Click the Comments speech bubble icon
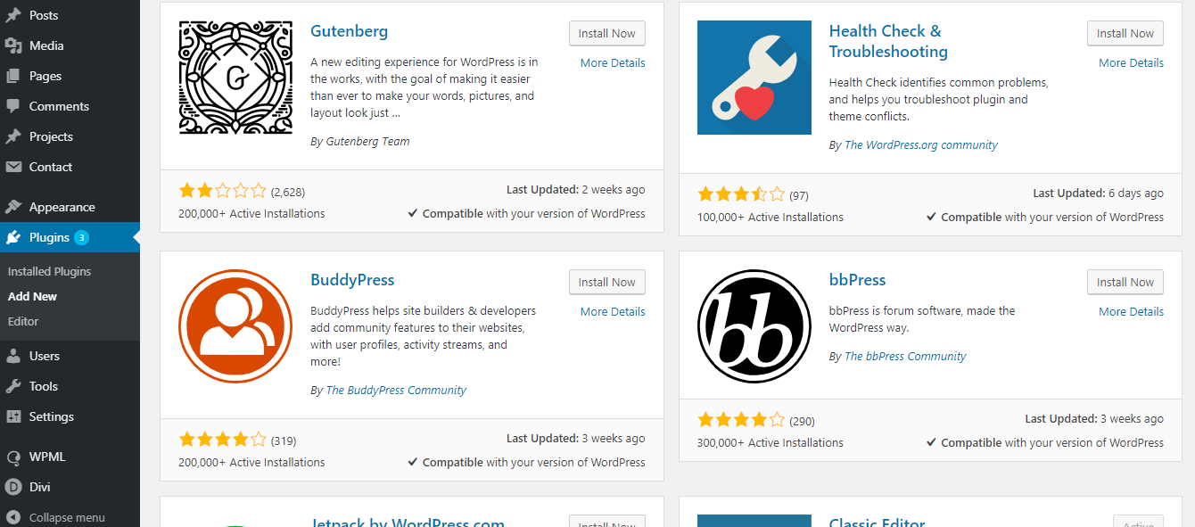The image size is (1195, 527). (x=15, y=105)
